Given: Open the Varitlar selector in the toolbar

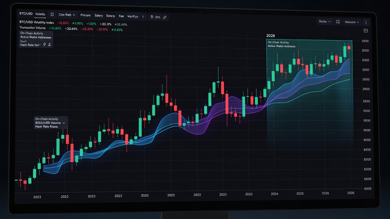Looking at the screenshot, I should [x=133, y=16].
